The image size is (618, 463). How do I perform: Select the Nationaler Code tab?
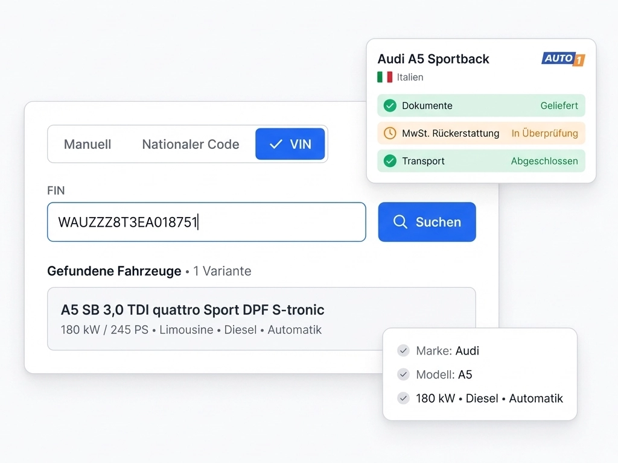(x=191, y=144)
